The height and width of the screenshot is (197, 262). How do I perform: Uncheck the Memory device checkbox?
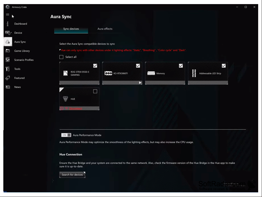click(181, 66)
